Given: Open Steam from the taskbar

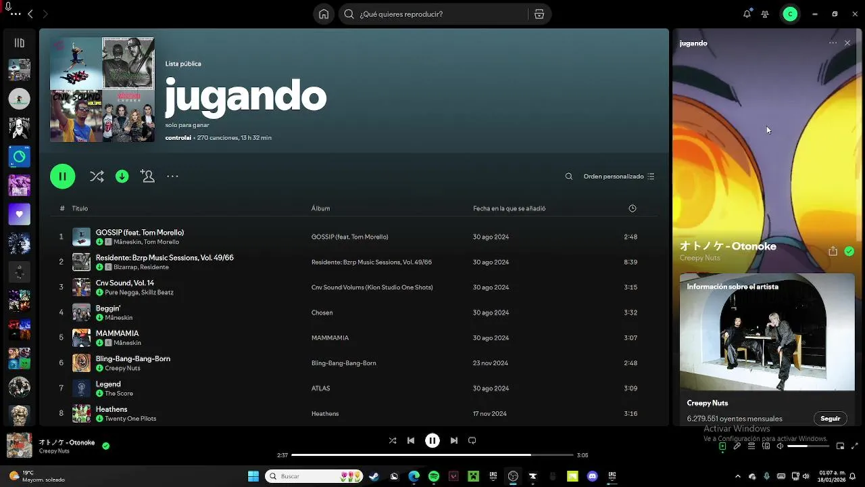Looking at the screenshot, I should 374,476.
